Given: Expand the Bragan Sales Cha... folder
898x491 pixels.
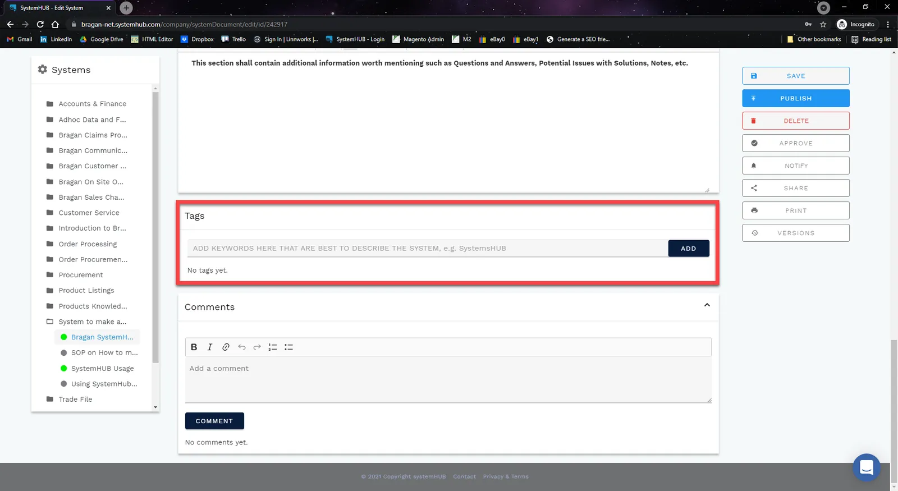Looking at the screenshot, I should coord(85,198).
